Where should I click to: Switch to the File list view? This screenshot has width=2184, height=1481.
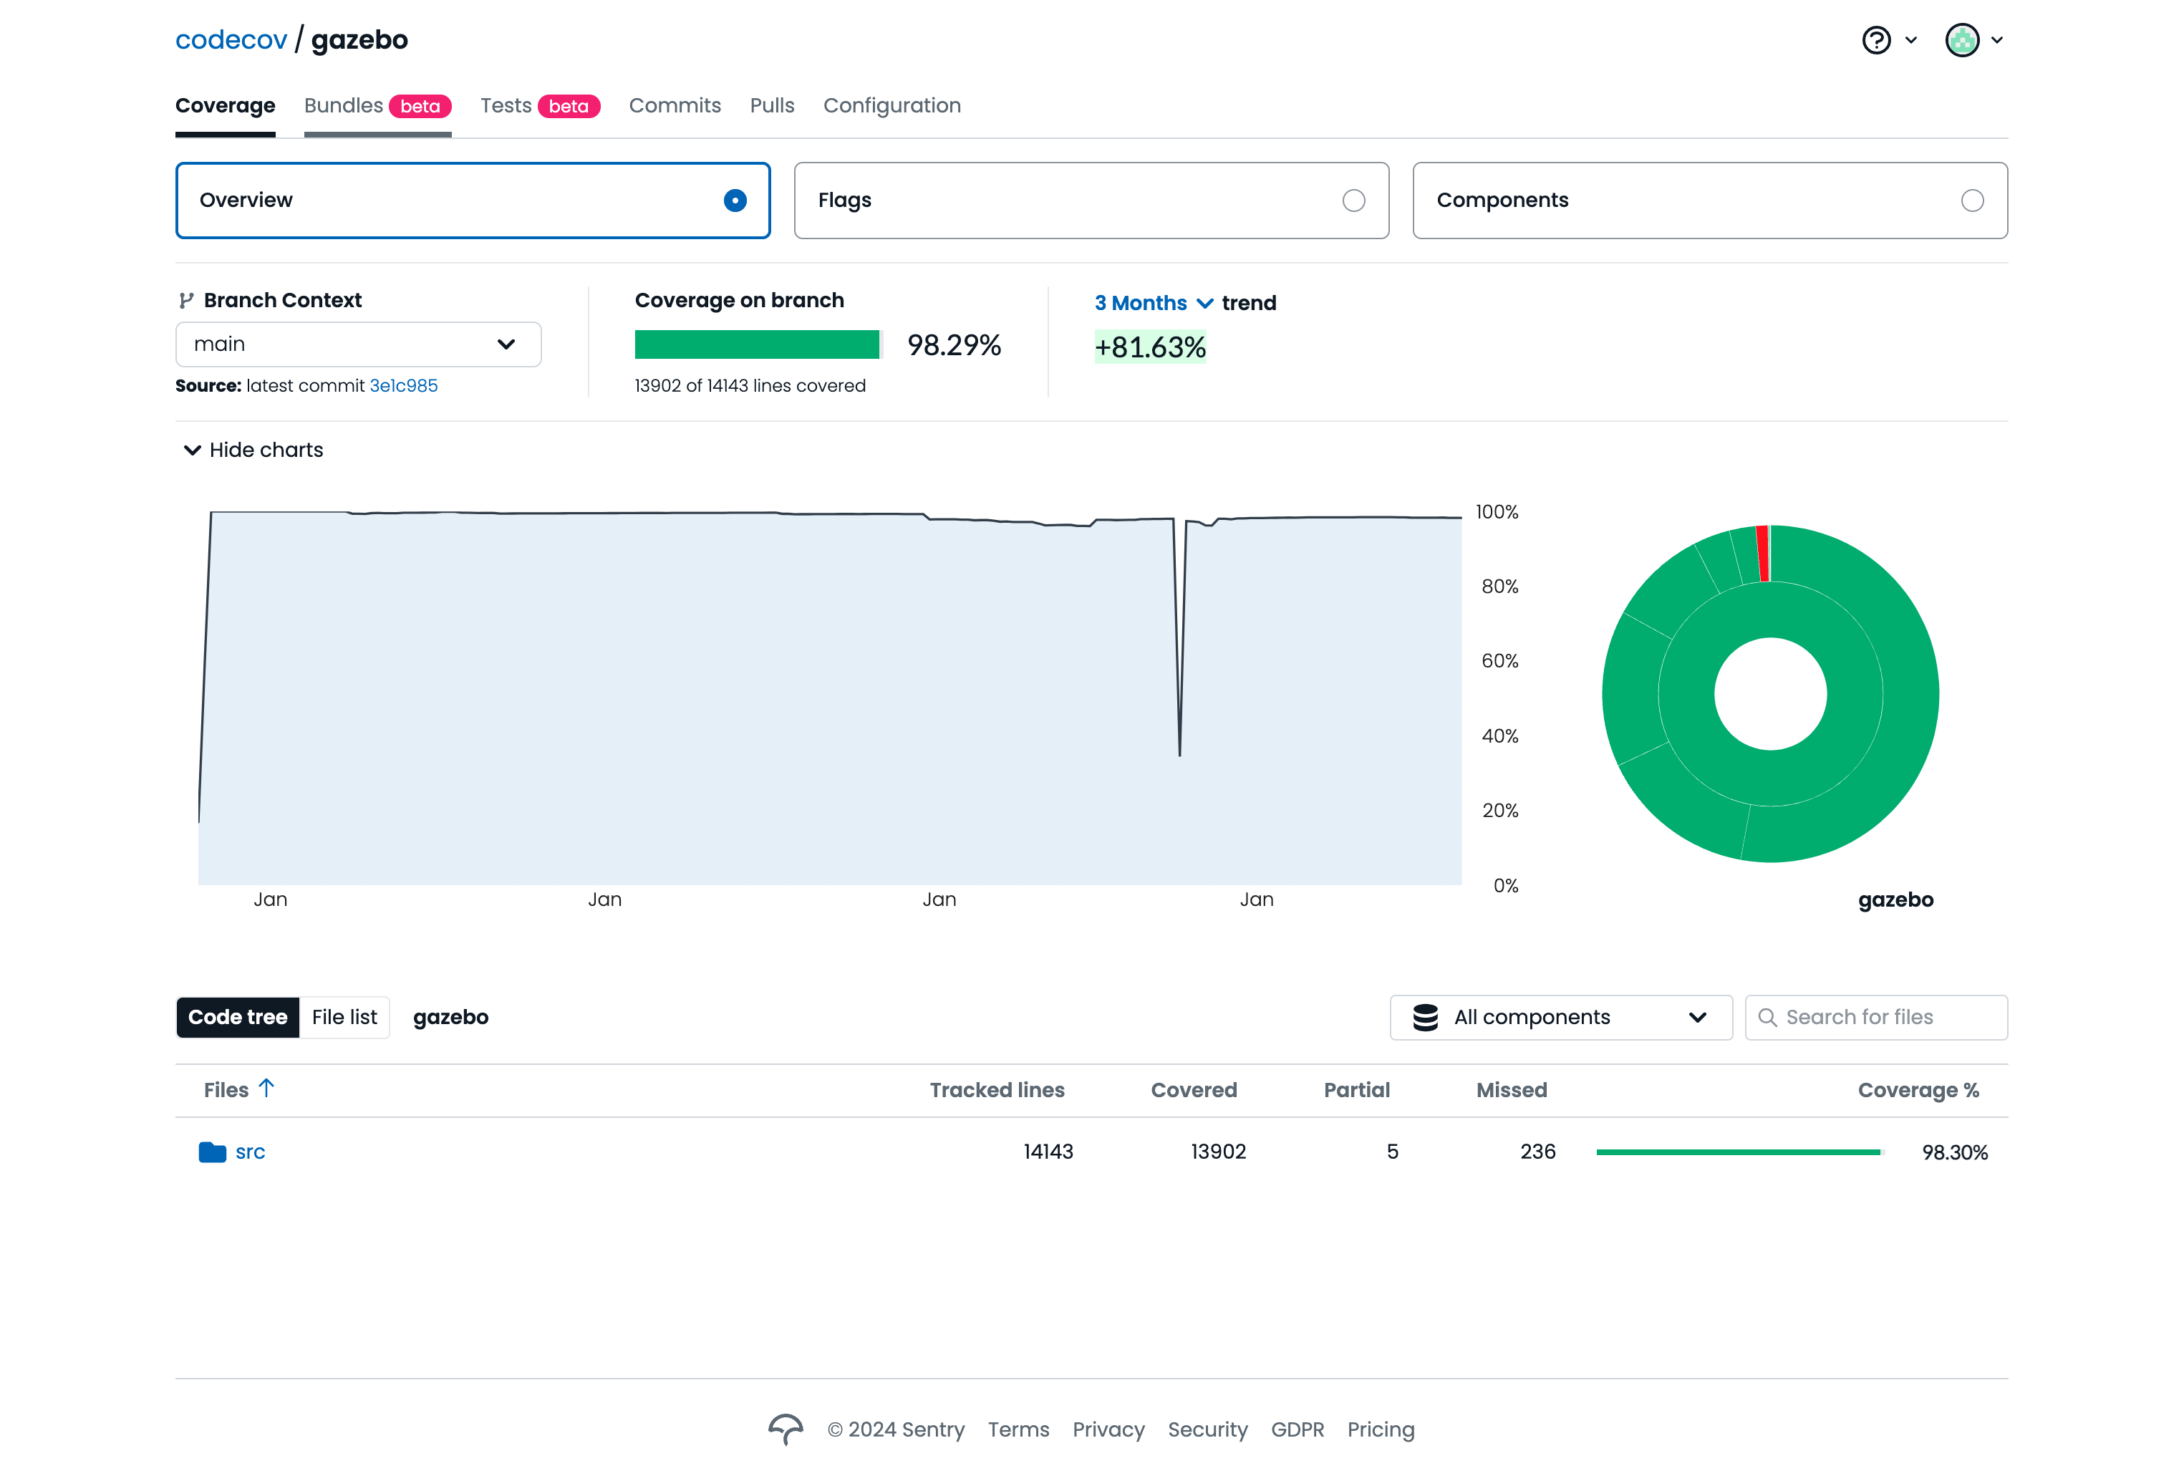click(344, 1017)
